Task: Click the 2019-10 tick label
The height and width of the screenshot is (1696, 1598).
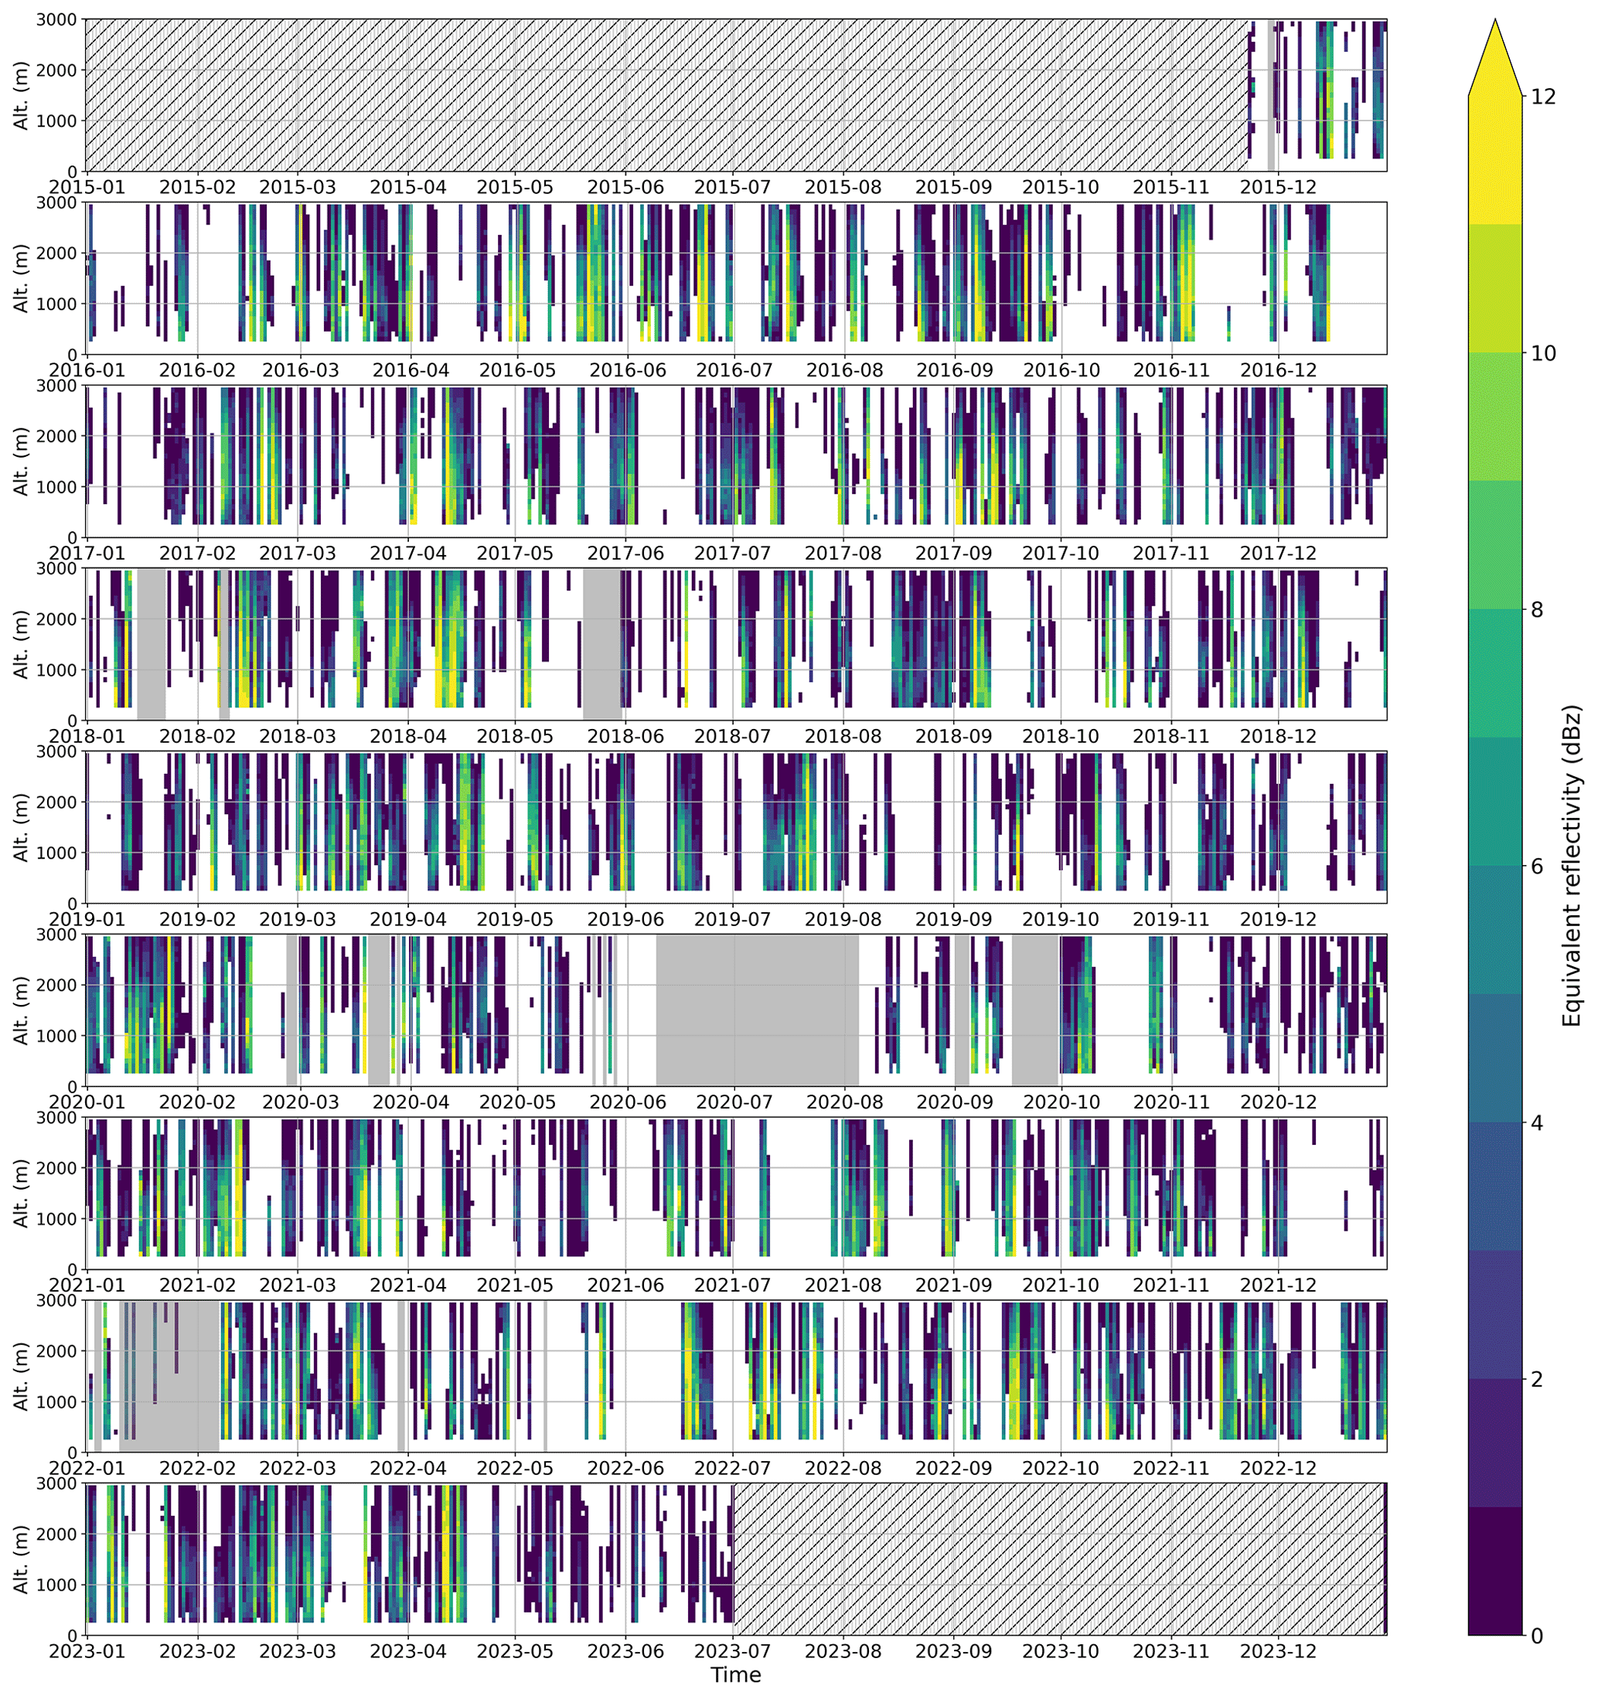Action: tap(1061, 920)
